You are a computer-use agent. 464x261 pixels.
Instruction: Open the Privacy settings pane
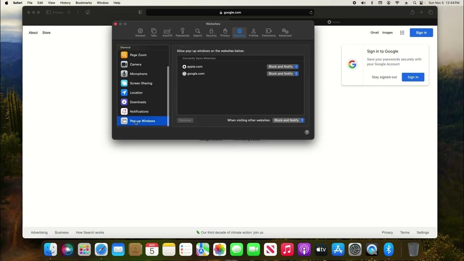[225, 32]
